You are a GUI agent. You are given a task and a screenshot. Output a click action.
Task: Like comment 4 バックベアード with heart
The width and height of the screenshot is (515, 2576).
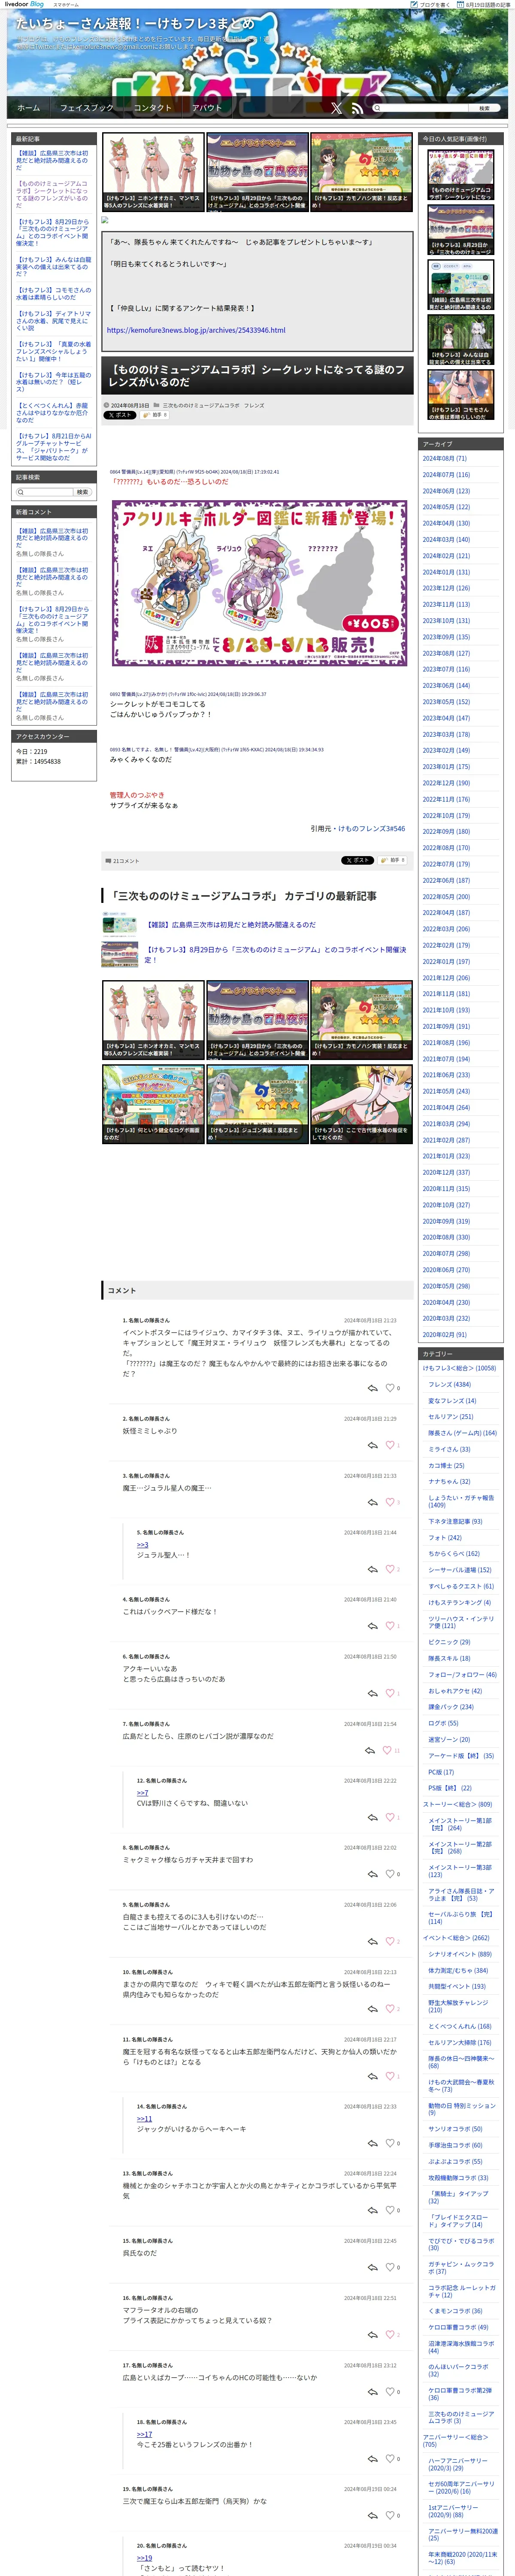point(390,1626)
